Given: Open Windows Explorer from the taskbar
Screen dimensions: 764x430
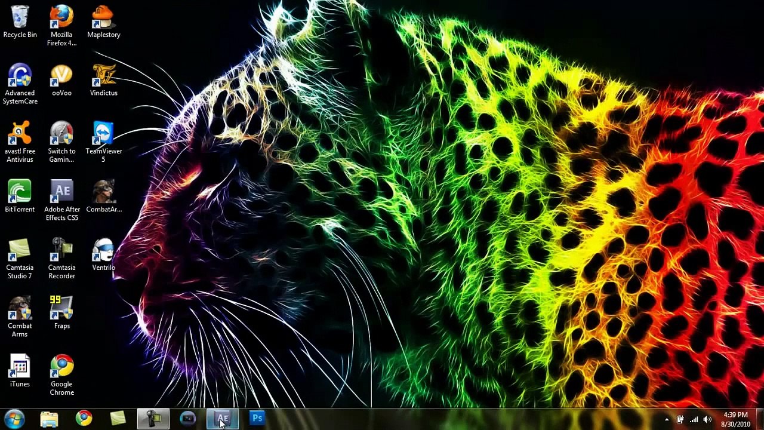Looking at the screenshot, I should (x=49, y=419).
